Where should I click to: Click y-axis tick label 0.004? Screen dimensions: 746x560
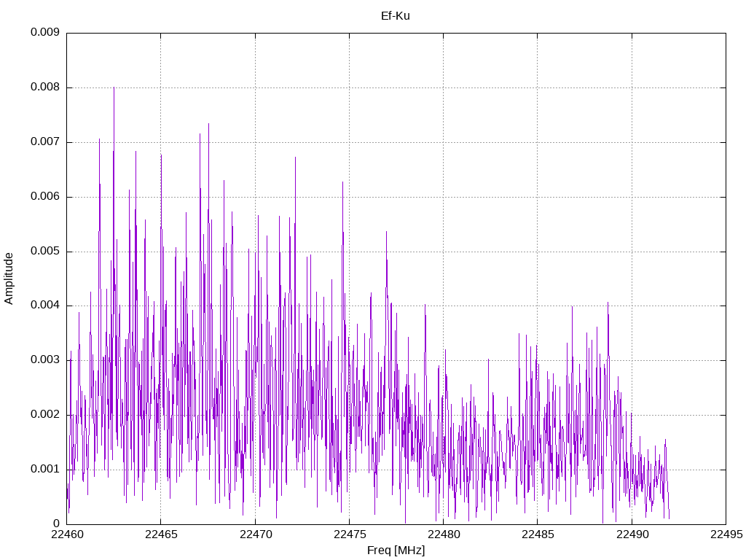click(45, 306)
